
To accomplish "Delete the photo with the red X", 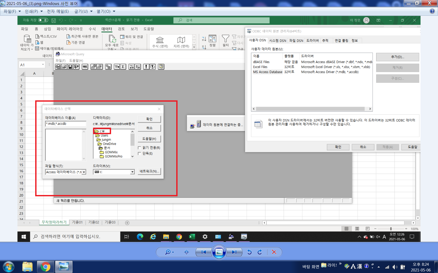I will 274,252.
